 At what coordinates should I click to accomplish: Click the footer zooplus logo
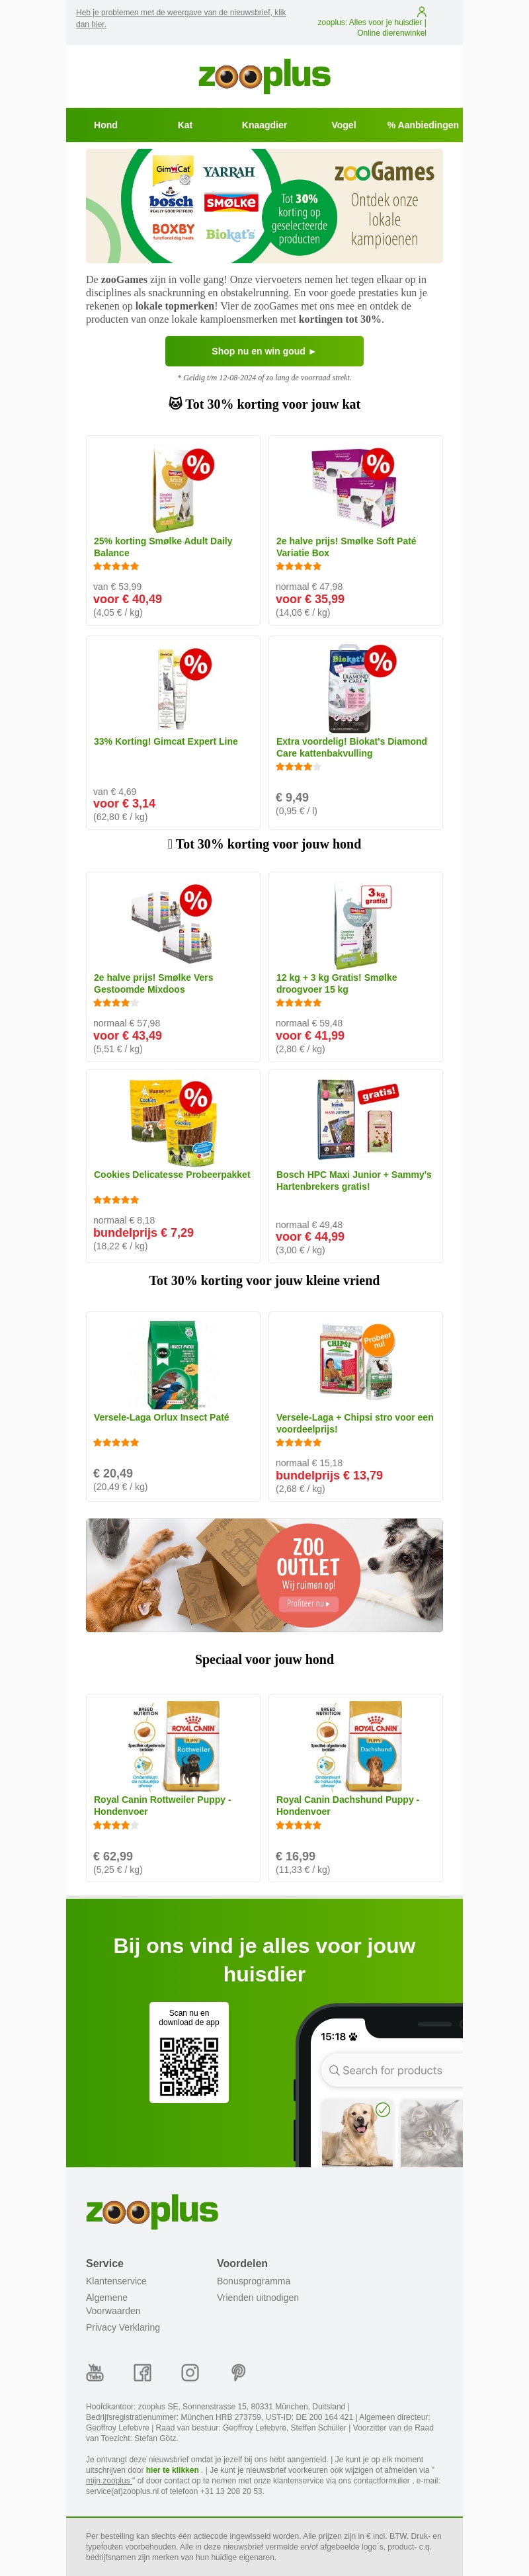(x=152, y=2211)
